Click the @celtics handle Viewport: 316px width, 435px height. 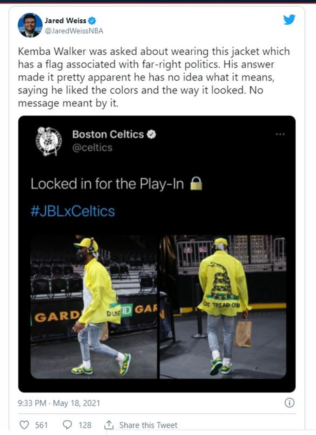tap(92, 148)
